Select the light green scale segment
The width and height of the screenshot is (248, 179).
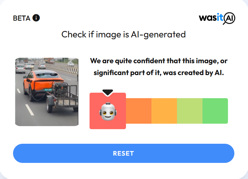(x=190, y=111)
